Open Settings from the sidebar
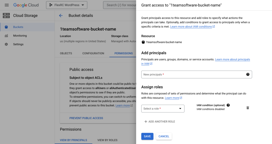Screen dimensions: 272x144 pyautogui.click(x=18, y=44)
